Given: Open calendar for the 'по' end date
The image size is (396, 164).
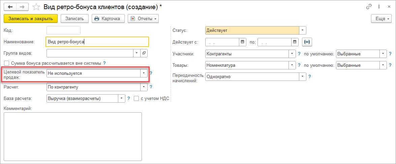Looking at the screenshot, I should click(295, 42).
